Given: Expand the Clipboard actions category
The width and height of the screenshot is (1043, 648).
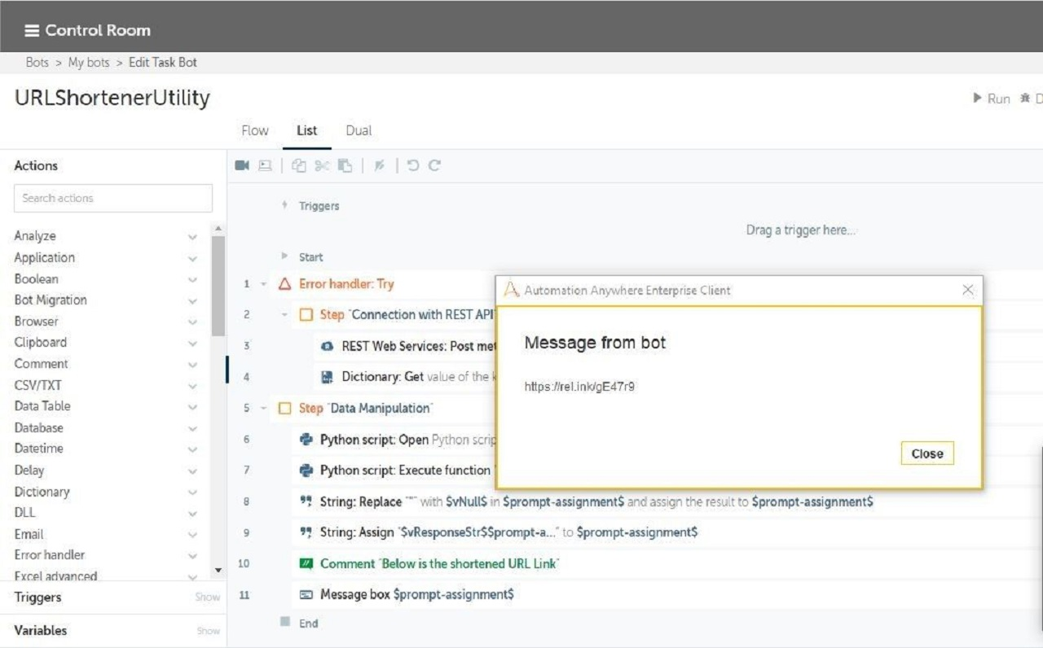Looking at the screenshot, I should point(192,343).
